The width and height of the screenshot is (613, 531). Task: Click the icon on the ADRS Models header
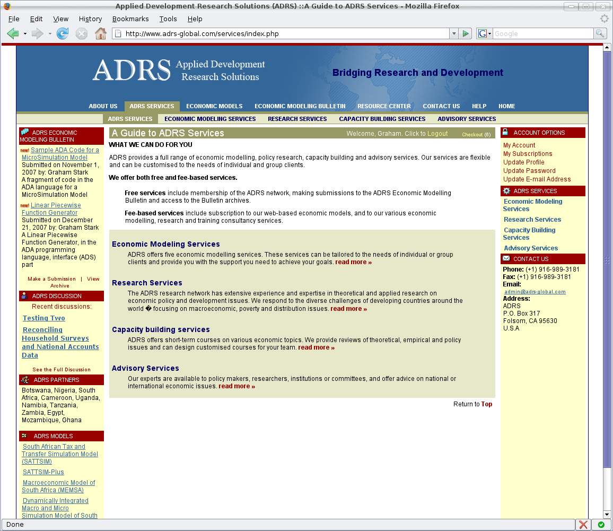point(23,436)
